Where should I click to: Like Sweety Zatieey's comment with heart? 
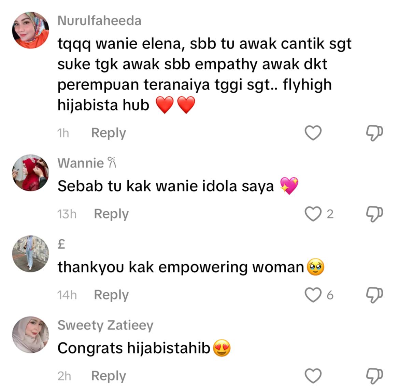point(313,376)
